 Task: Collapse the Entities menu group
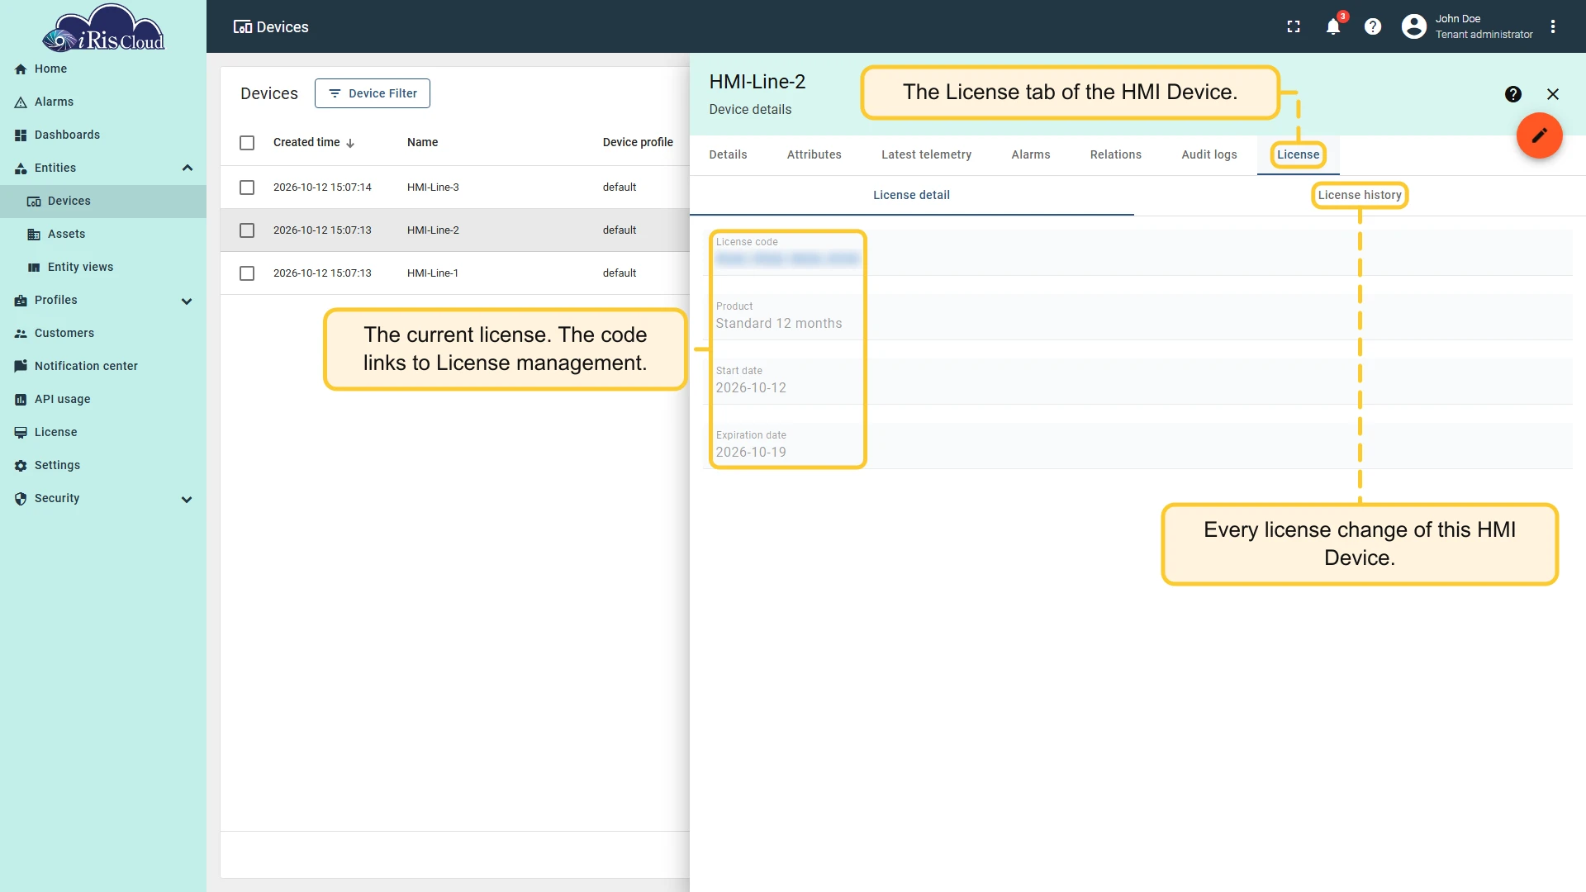click(187, 168)
